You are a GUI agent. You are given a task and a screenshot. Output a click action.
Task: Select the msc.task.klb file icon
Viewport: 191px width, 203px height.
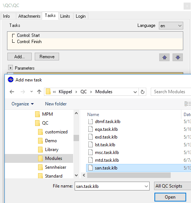tap(91, 153)
